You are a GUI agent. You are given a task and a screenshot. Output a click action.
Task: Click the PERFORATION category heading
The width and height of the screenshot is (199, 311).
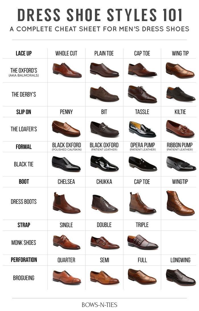click(24, 260)
